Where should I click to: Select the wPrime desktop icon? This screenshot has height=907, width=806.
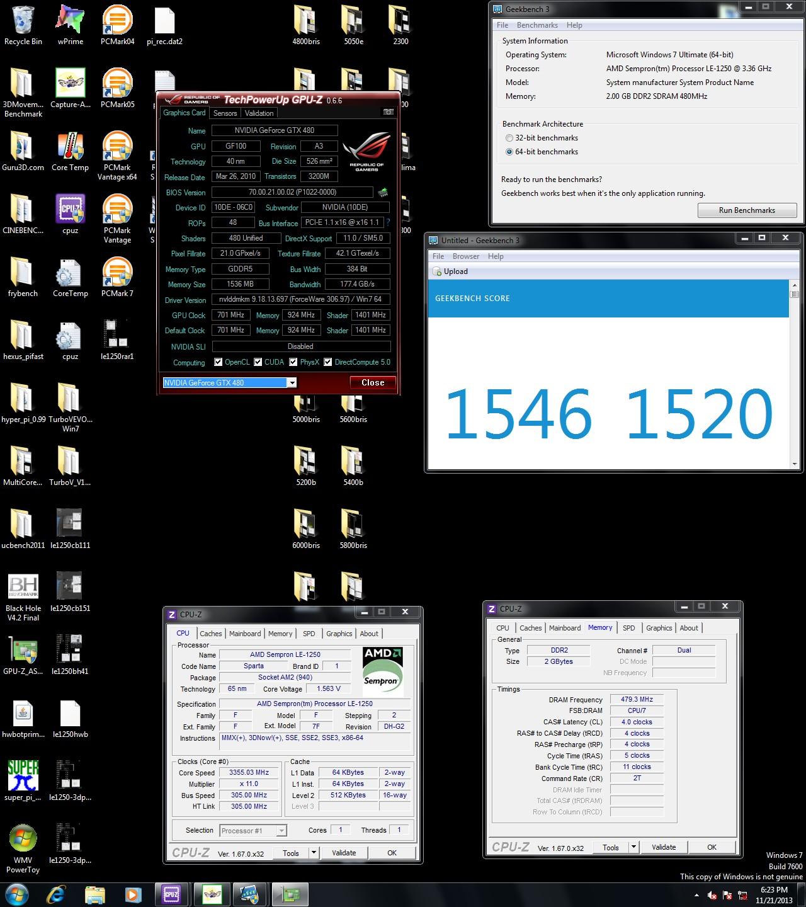coord(71,25)
